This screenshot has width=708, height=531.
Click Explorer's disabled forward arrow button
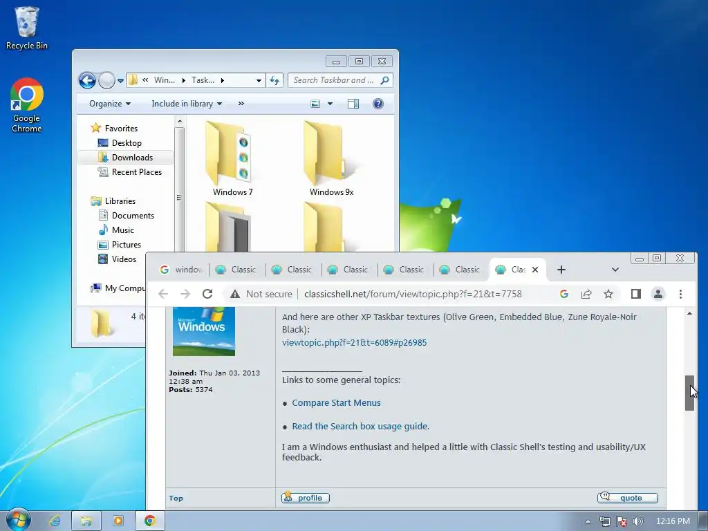(x=106, y=80)
